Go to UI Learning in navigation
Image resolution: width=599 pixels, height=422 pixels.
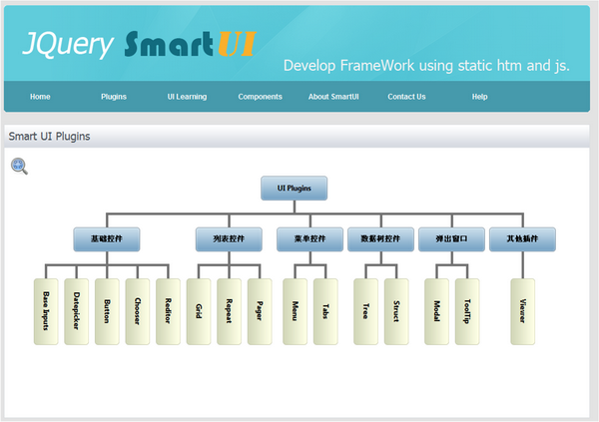coord(187,97)
